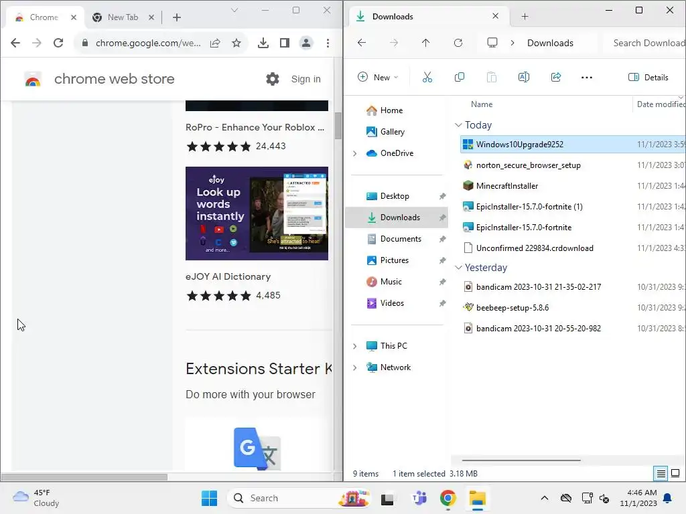Open the Chrome tab search dropdown
686x514 pixels.
click(x=234, y=10)
